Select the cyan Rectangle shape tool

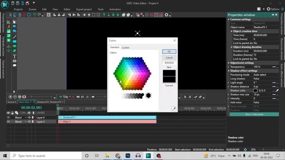click(x=15, y=41)
